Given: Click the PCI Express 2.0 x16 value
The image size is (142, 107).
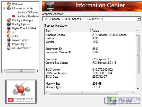Looking at the screenshot, I should point(104,63).
